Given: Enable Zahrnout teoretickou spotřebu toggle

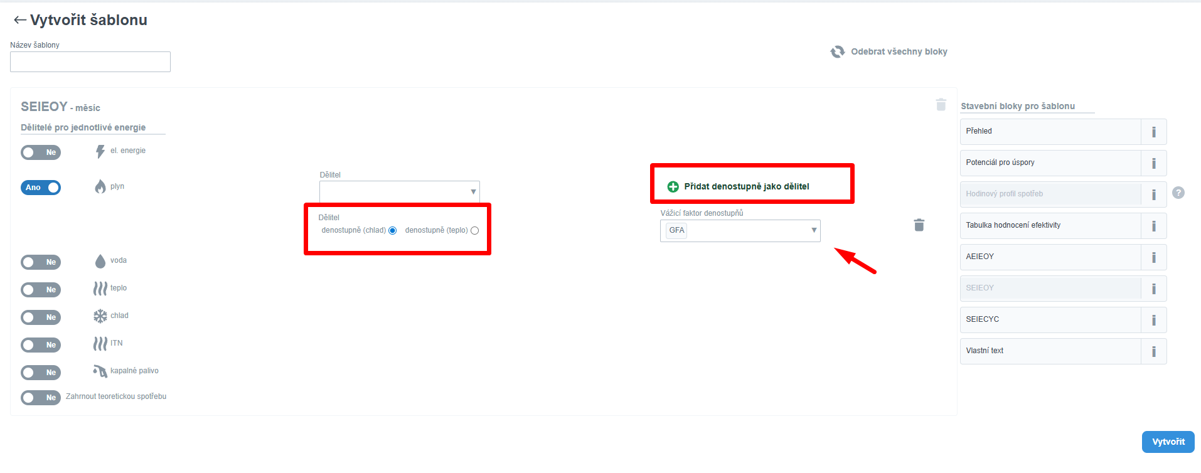Looking at the screenshot, I should point(41,398).
